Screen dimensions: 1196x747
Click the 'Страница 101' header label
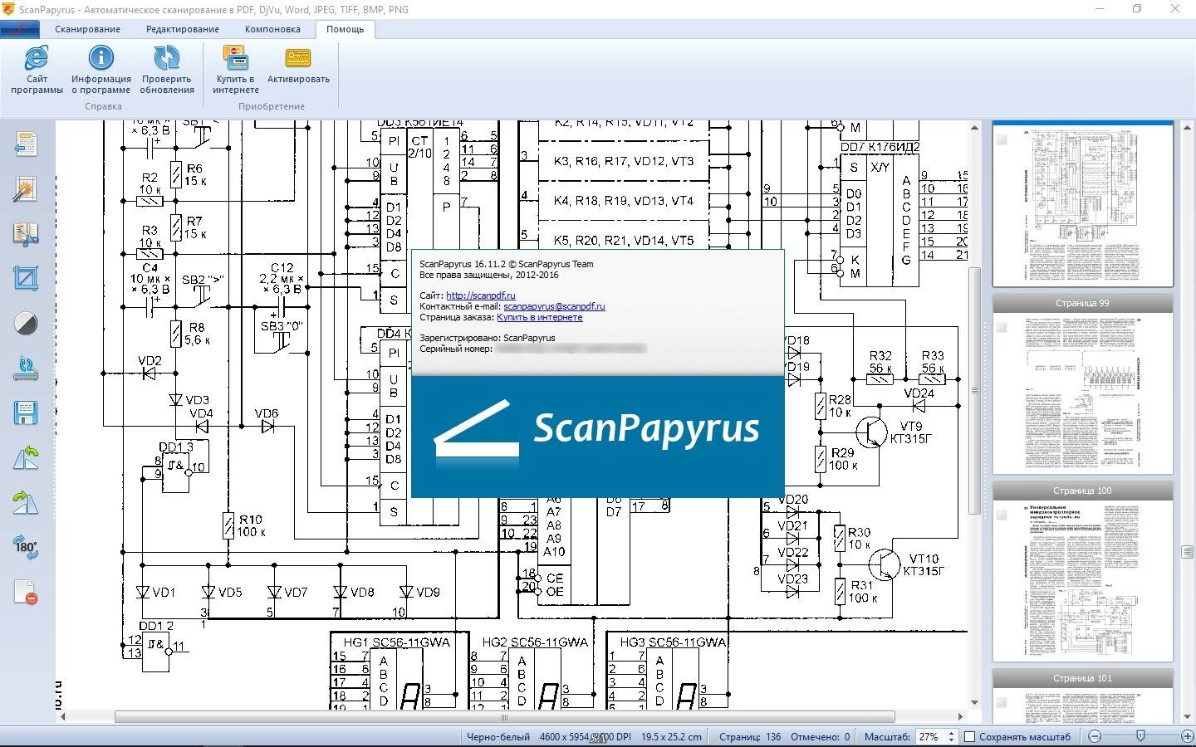(1083, 678)
